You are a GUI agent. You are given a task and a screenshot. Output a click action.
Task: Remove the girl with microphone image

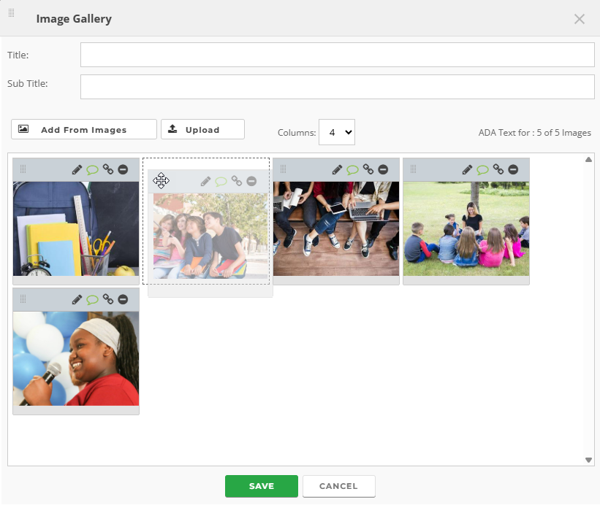pyautogui.click(x=123, y=299)
